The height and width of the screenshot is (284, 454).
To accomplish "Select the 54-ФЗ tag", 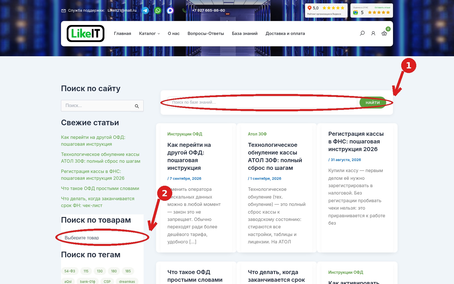I will tap(70, 271).
